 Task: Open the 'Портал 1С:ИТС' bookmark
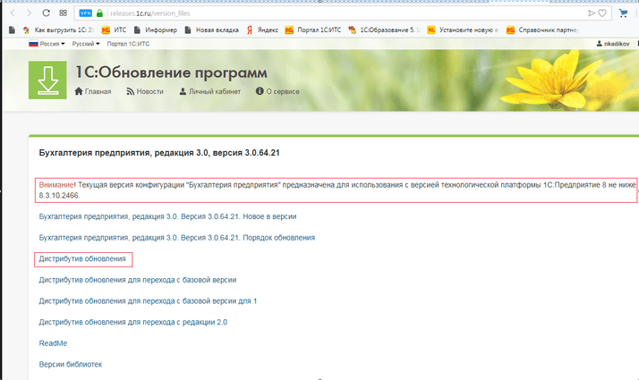[x=313, y=30]
